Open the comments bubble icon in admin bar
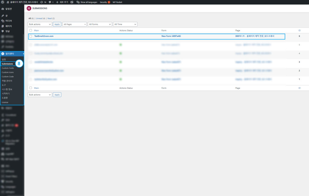The image size is (309, 196). pyautogui.click(x=50, y=2)
